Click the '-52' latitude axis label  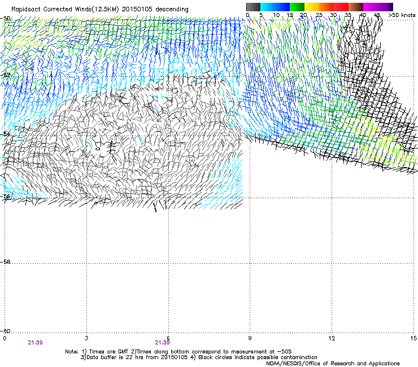5,75
